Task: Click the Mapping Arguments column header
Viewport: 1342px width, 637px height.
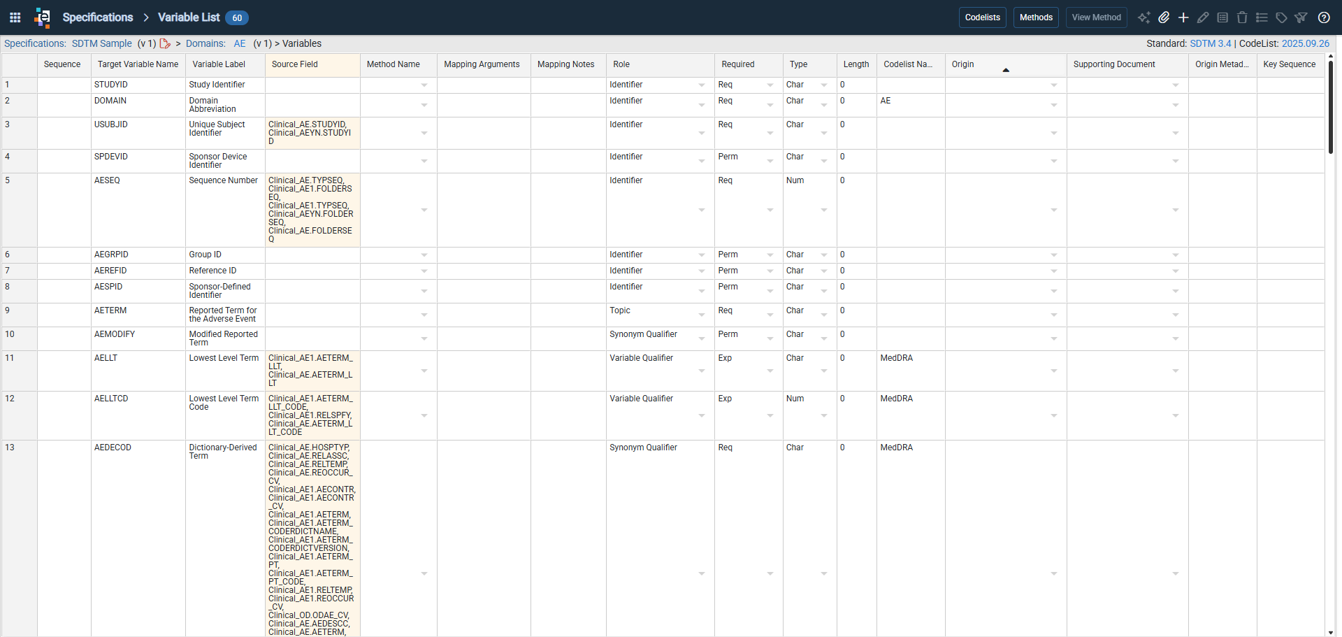Action: click(x=484, y=64)
